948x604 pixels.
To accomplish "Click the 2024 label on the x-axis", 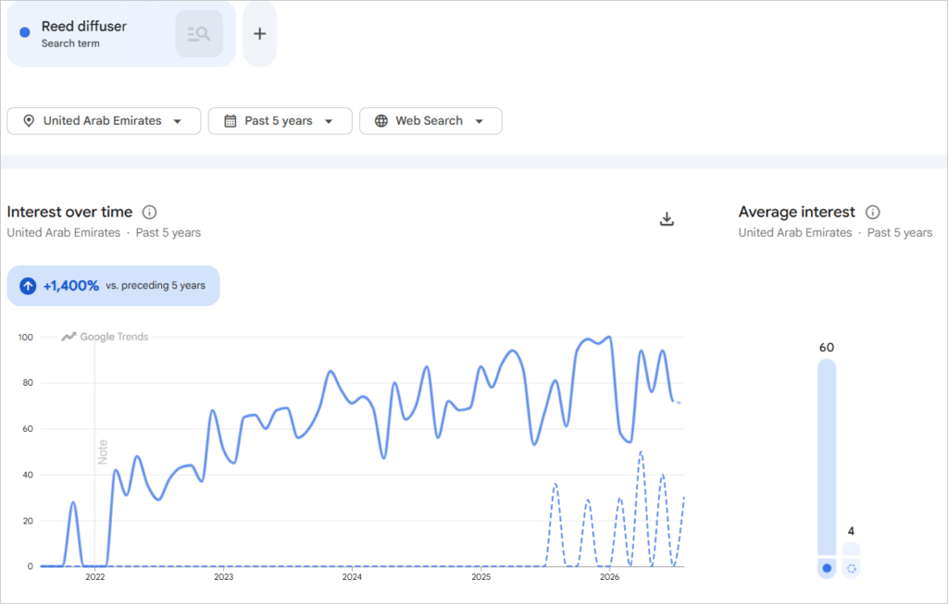I will click(x=352, y=577).
